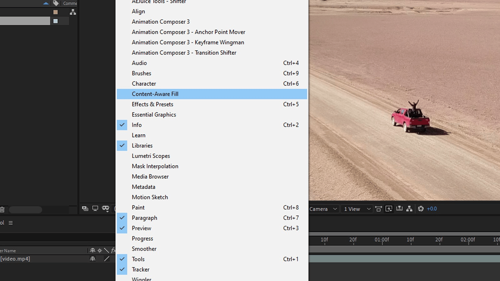Toggle shy switch for video.mp4 layer
Screen dimensions: 500x281
(92, 259)
